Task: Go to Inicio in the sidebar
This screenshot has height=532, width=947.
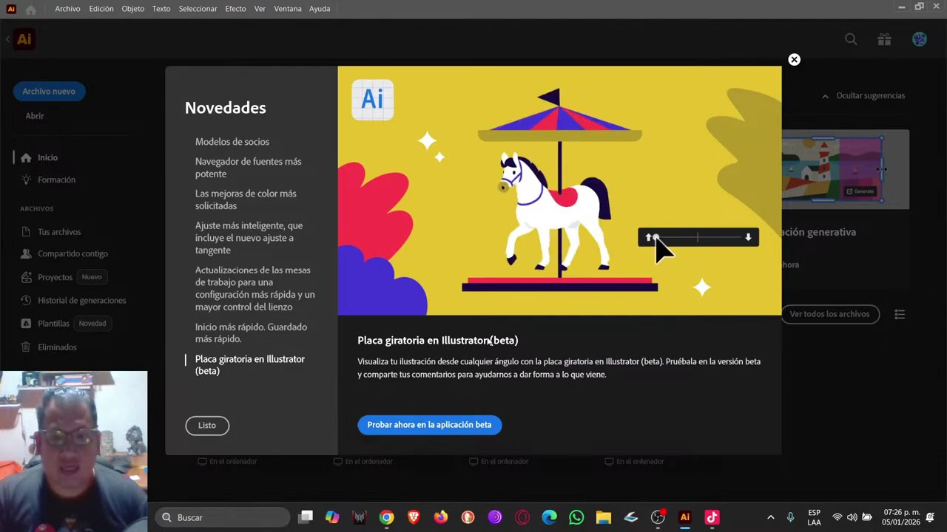Action: tap(47, 157)
